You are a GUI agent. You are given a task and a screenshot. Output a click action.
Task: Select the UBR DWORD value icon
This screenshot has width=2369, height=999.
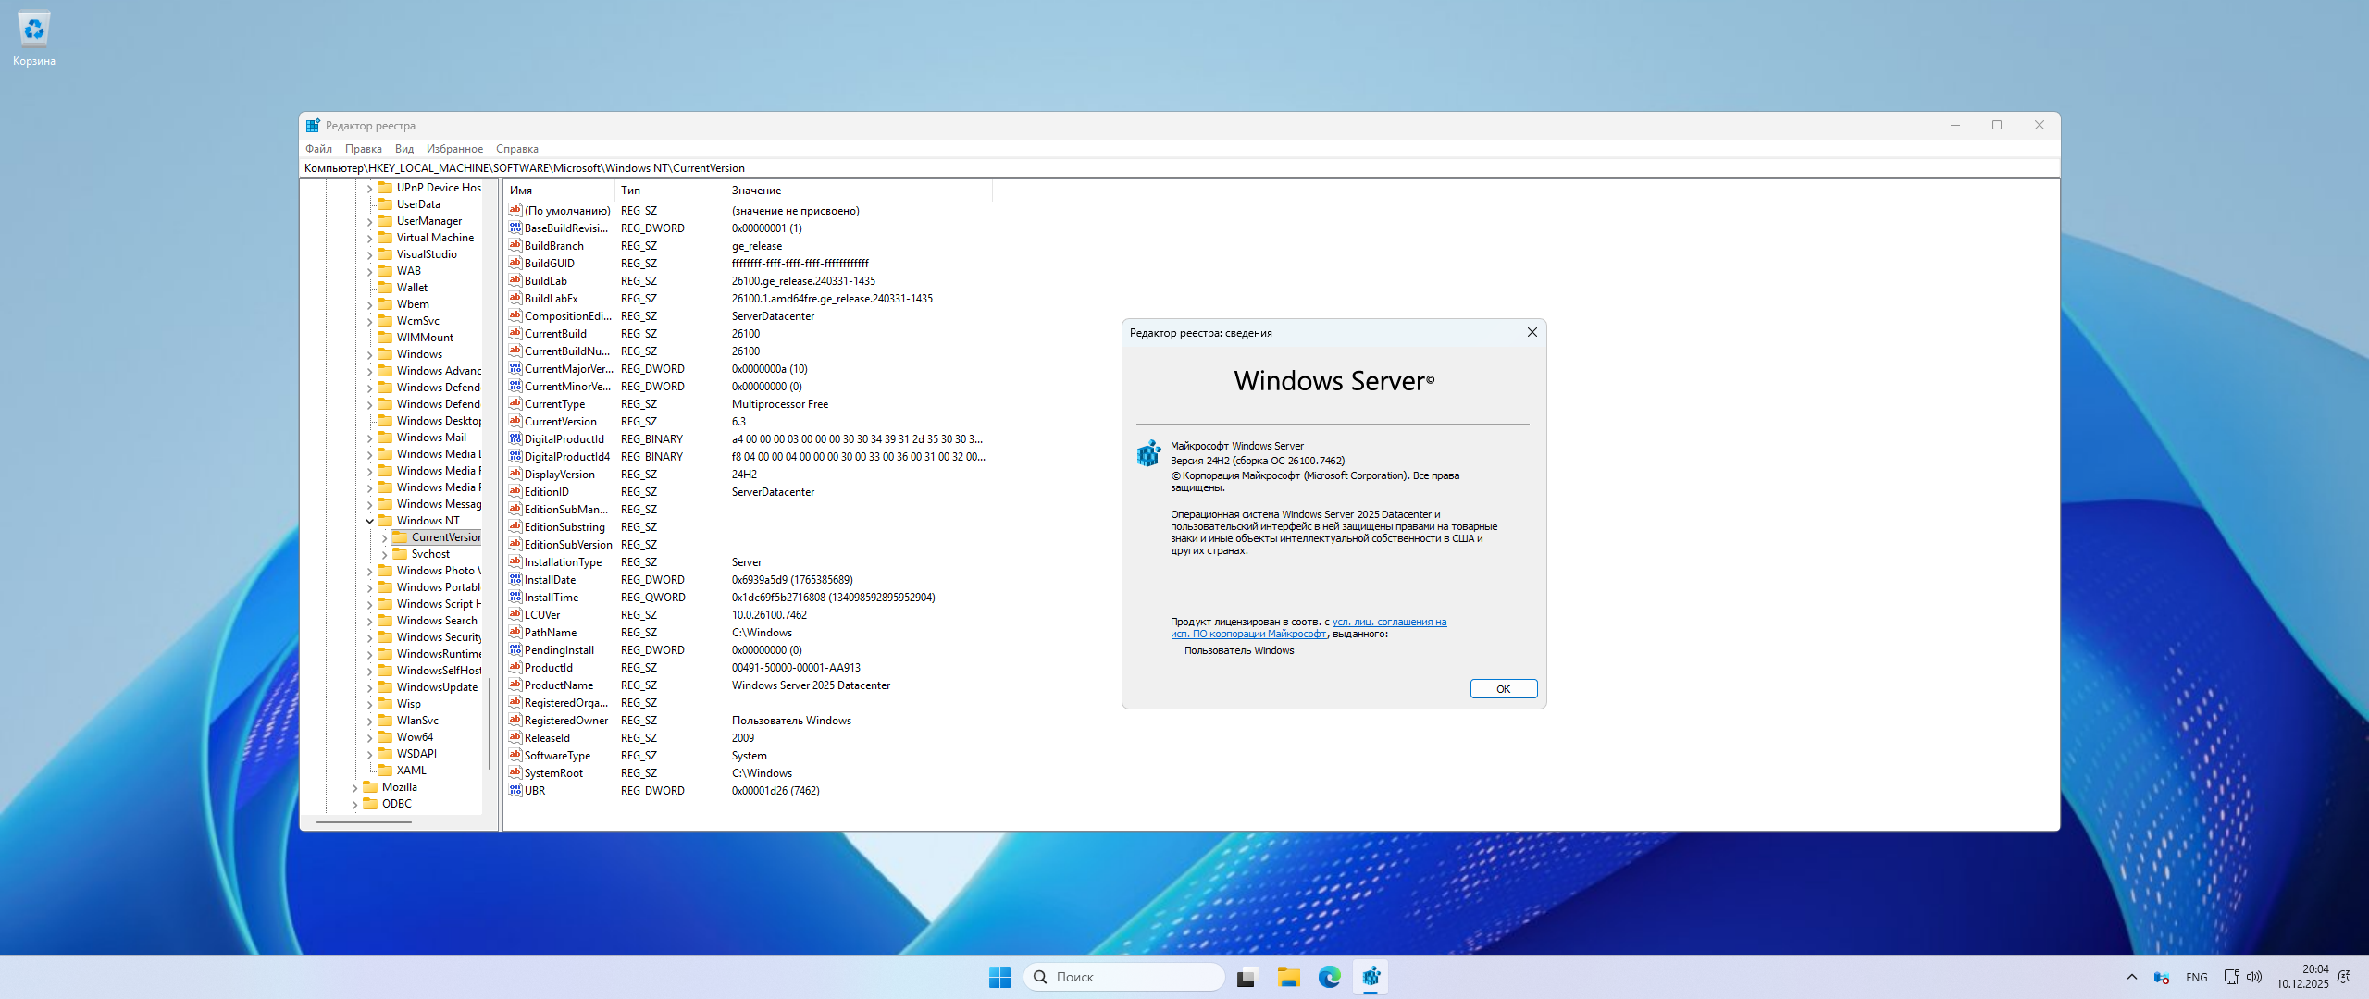tap(515, 791)
